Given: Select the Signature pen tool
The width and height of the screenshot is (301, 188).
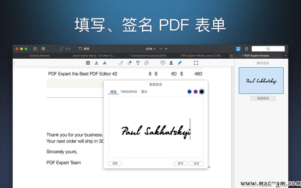Looking at the screenshot, I should coord(180,63).
